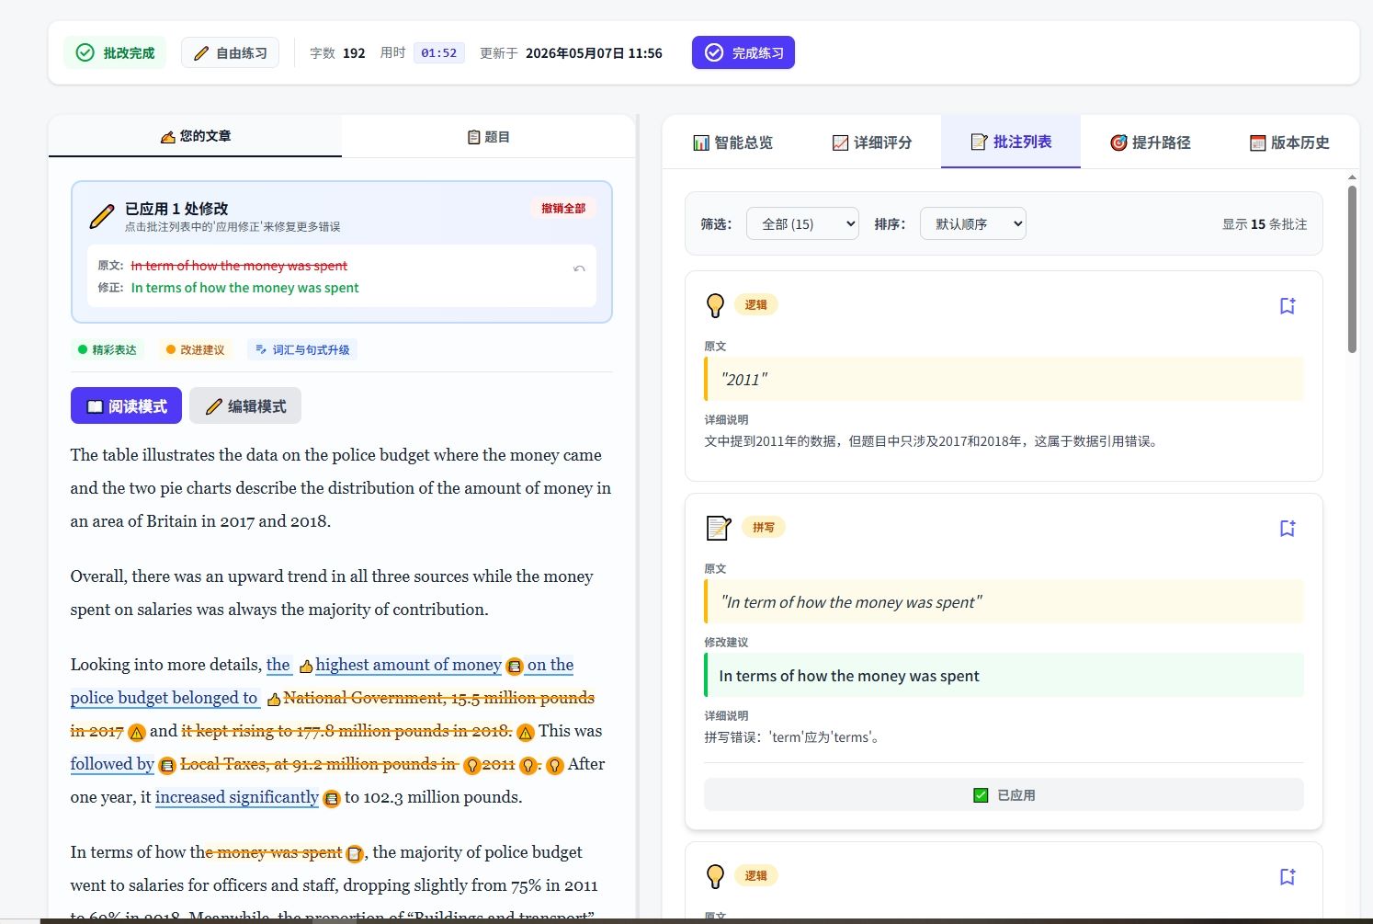
Task: Click 撤销全部 to undo all fixes
Action: click(563, 209)
